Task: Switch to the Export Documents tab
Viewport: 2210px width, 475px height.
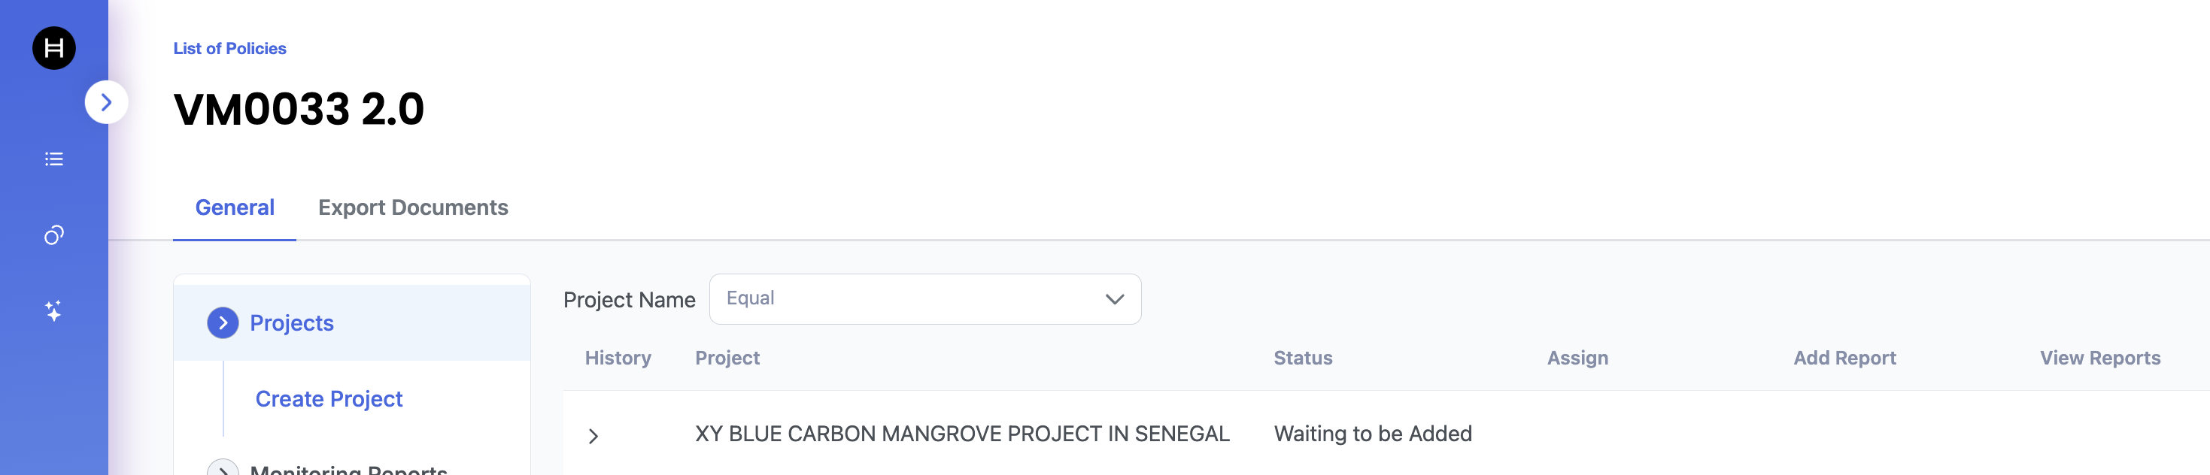Action: click(x=413, y=207)
